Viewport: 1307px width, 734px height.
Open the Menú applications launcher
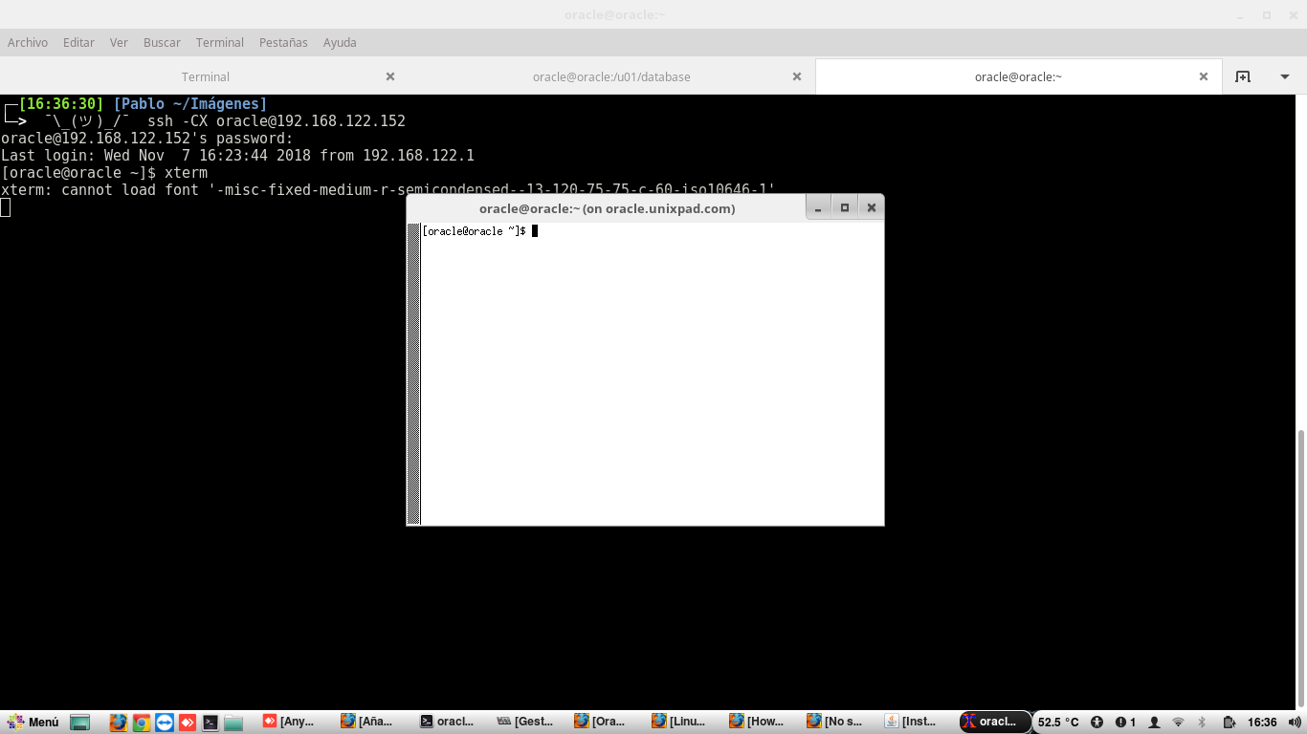coord(33,723)
